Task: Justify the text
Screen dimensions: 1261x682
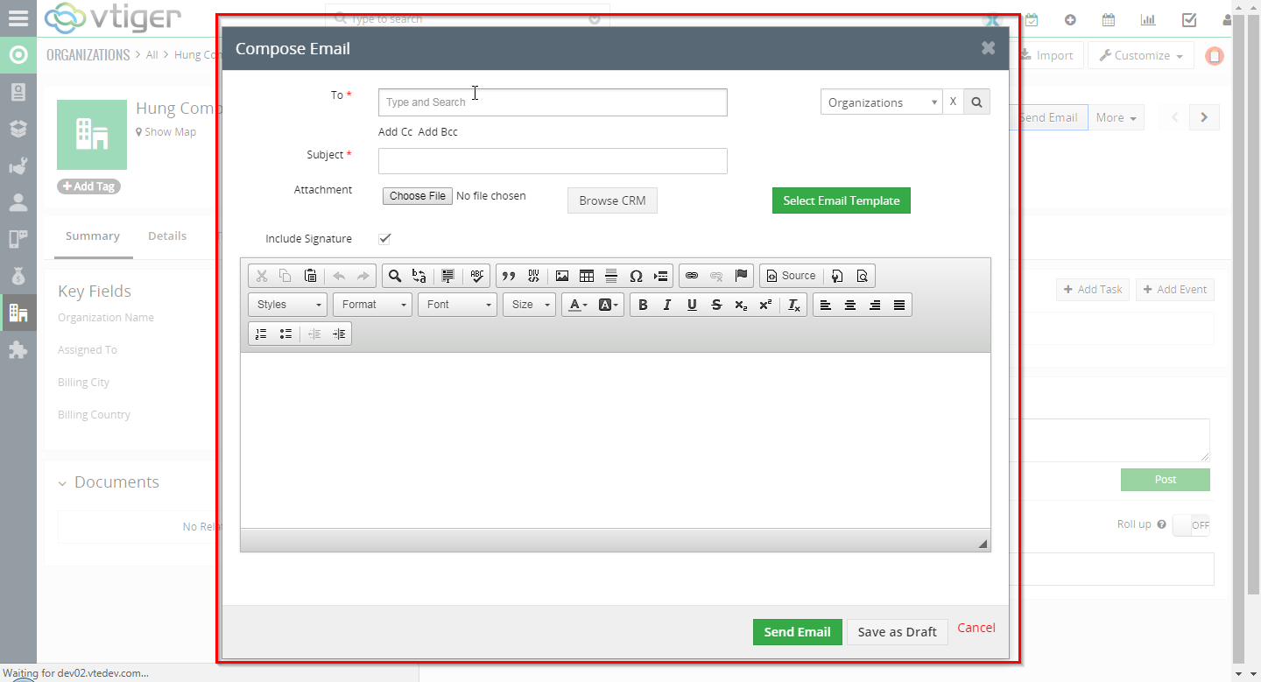Action: (x=899, y=305)
